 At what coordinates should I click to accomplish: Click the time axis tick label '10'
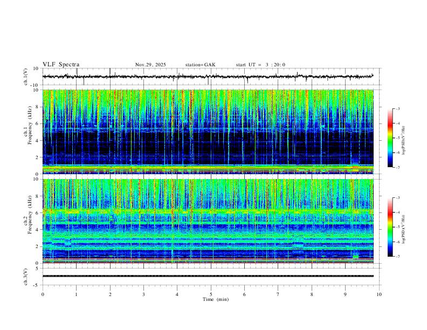tap(379, 294)
